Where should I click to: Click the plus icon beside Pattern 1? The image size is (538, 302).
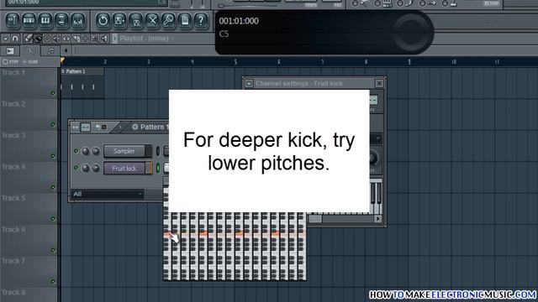coord(135,127)
